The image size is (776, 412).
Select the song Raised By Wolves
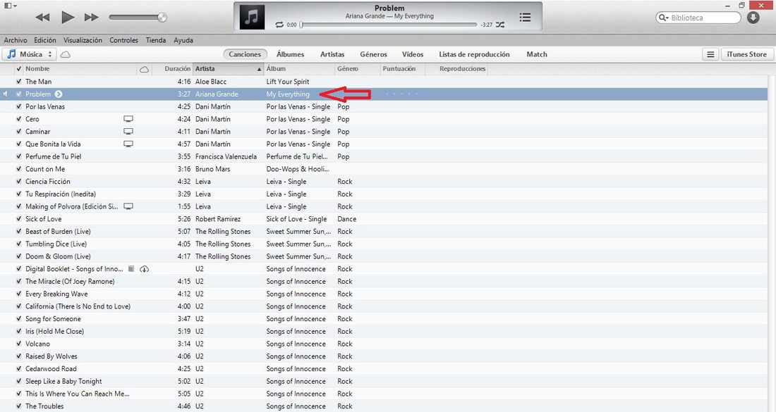(51, 356)
